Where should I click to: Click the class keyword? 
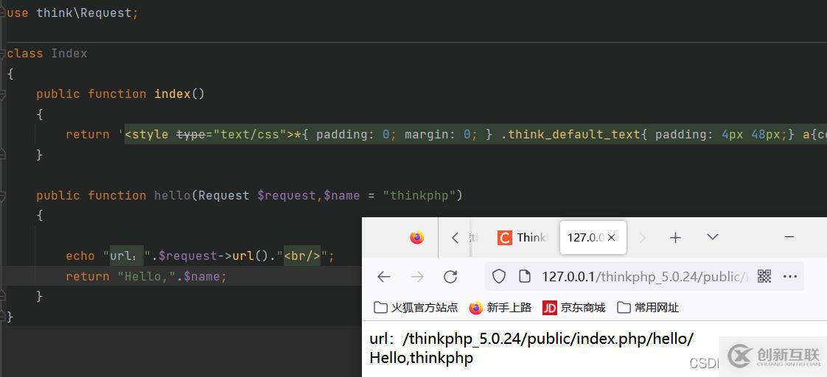[25, 53]
